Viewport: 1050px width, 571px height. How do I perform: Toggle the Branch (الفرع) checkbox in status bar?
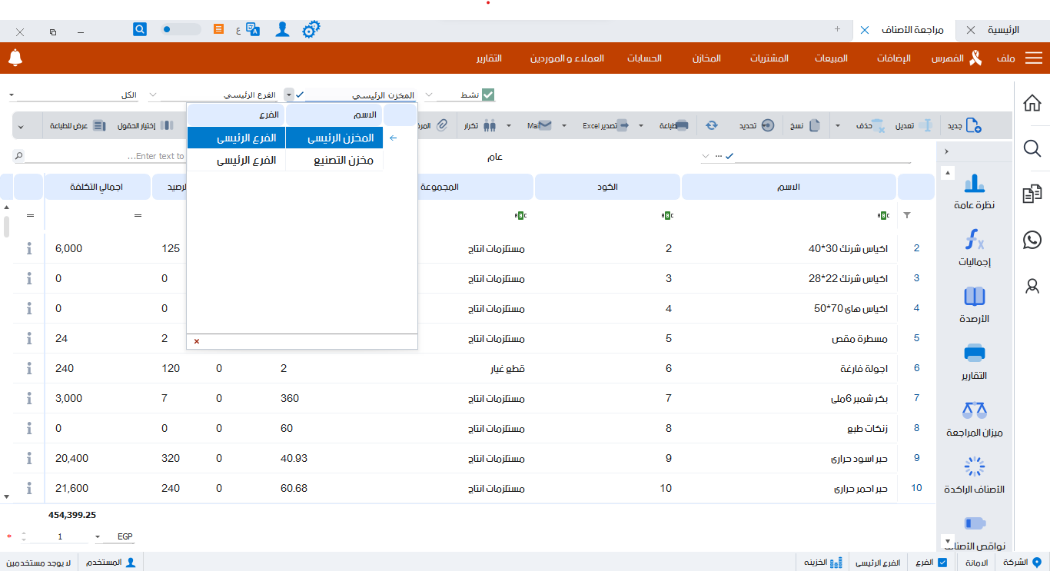pyautogui.click(x=942, y=563)
